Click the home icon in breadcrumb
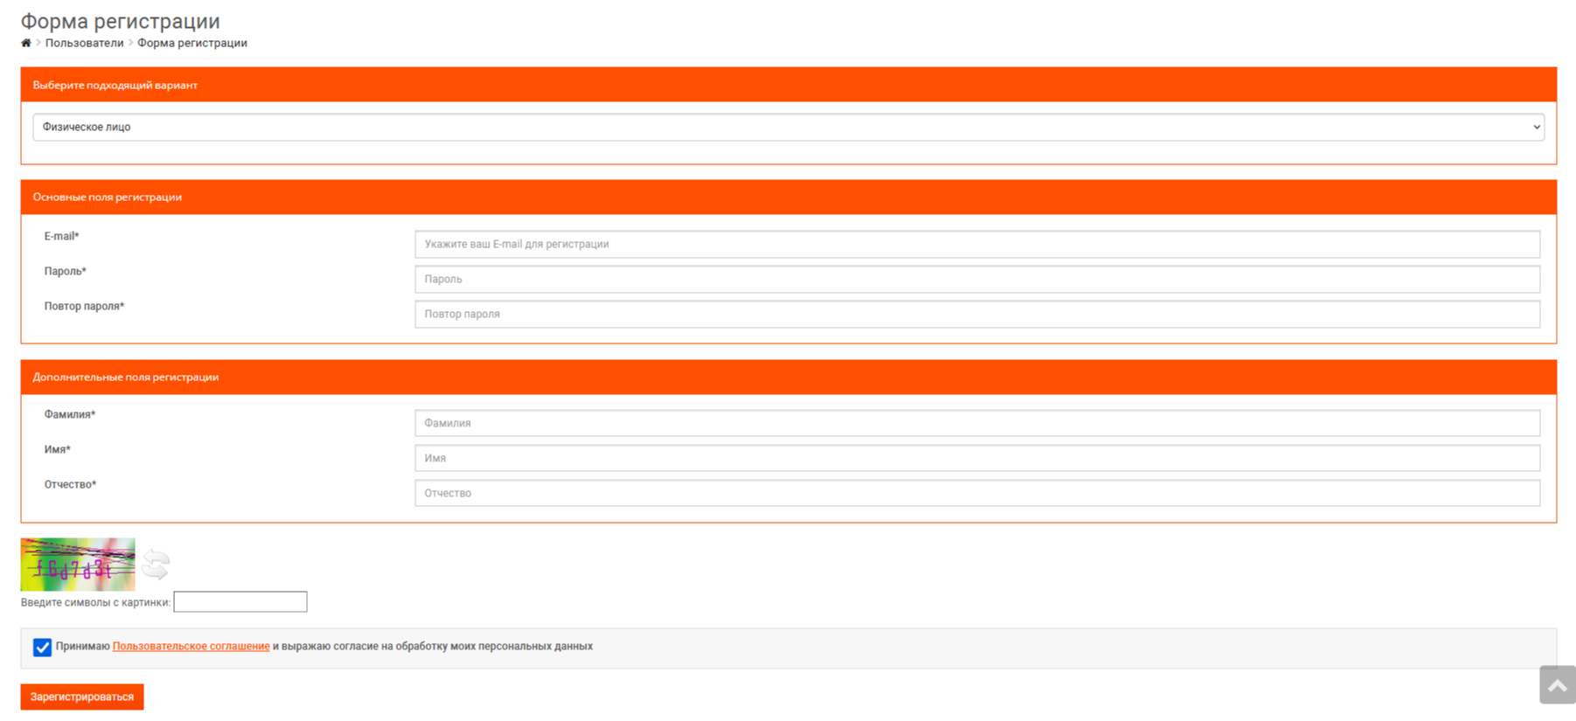Image resolution: width=1576 pixels, height=721 pixels. tap(26, 43)
